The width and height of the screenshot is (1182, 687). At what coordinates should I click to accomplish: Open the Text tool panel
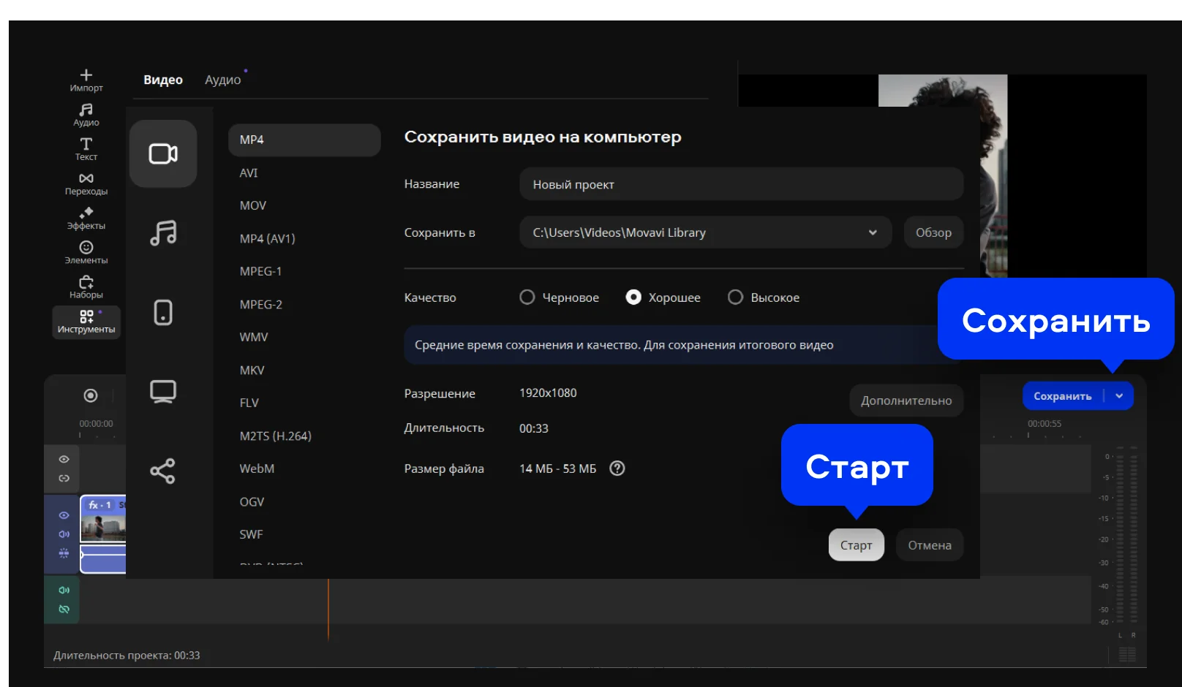[x=86, y=148]
